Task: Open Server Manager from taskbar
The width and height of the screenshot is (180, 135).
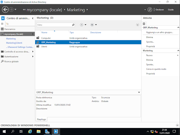Action: point(47,131)
